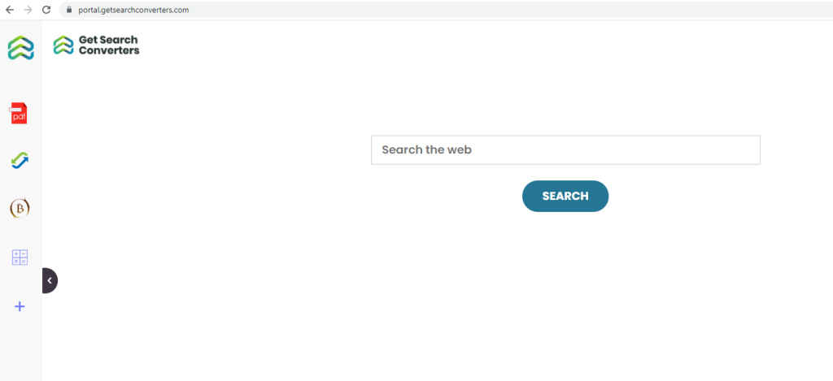Collapse the sidebar with chevron arrow
This screenshot has height=381, width=833.
(x=50, y=281)
